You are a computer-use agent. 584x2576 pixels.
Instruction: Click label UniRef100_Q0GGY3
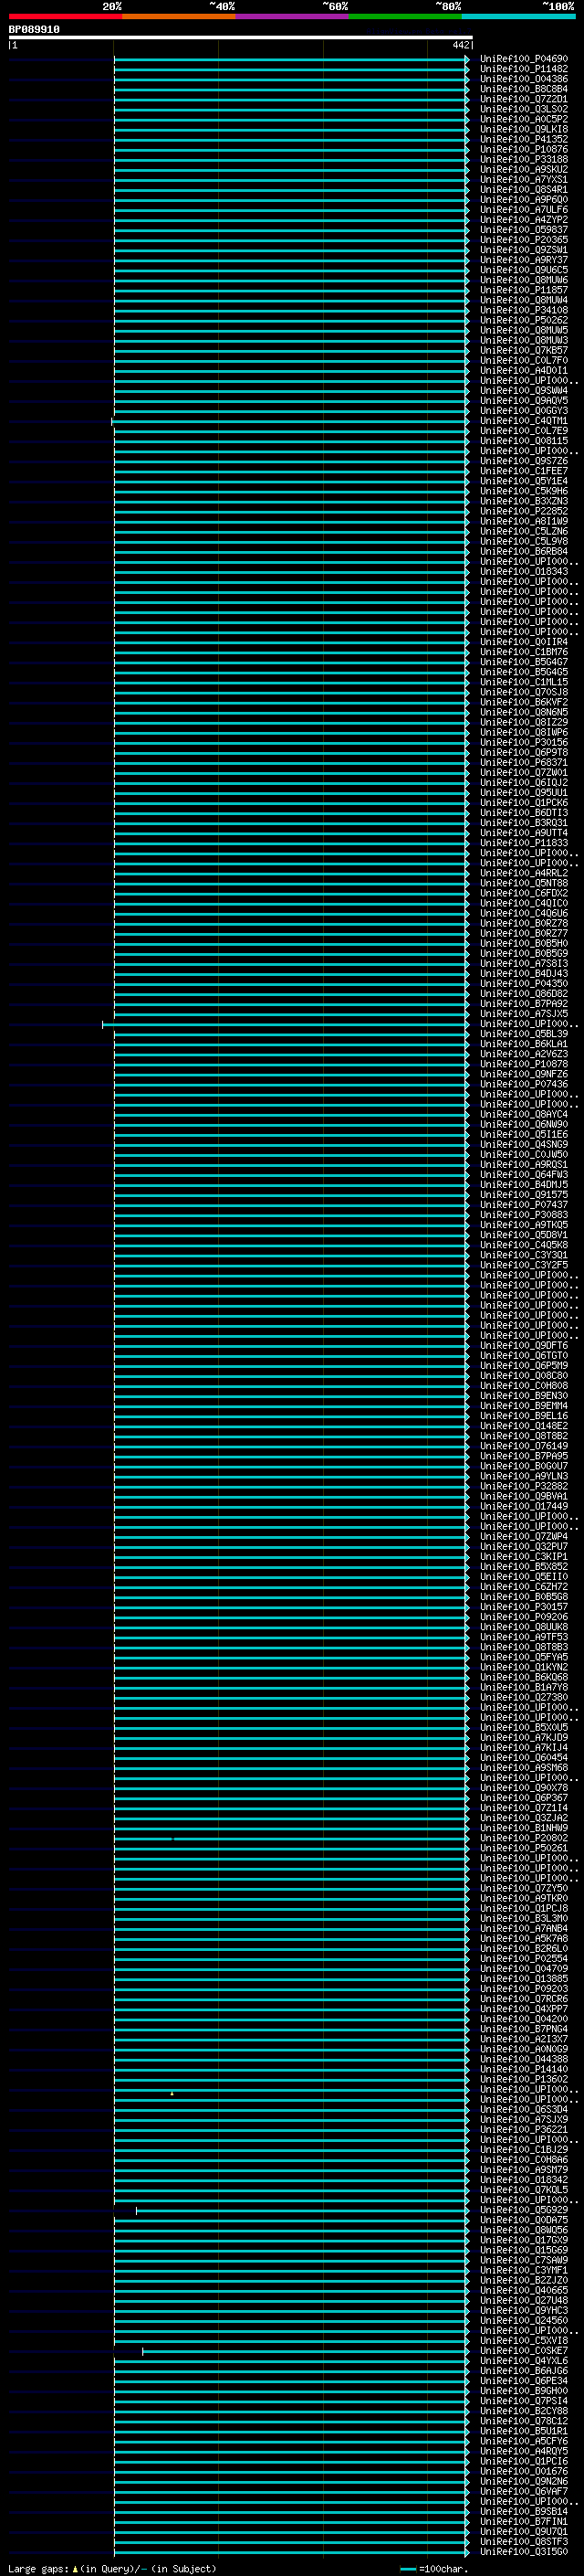[523, 410]
